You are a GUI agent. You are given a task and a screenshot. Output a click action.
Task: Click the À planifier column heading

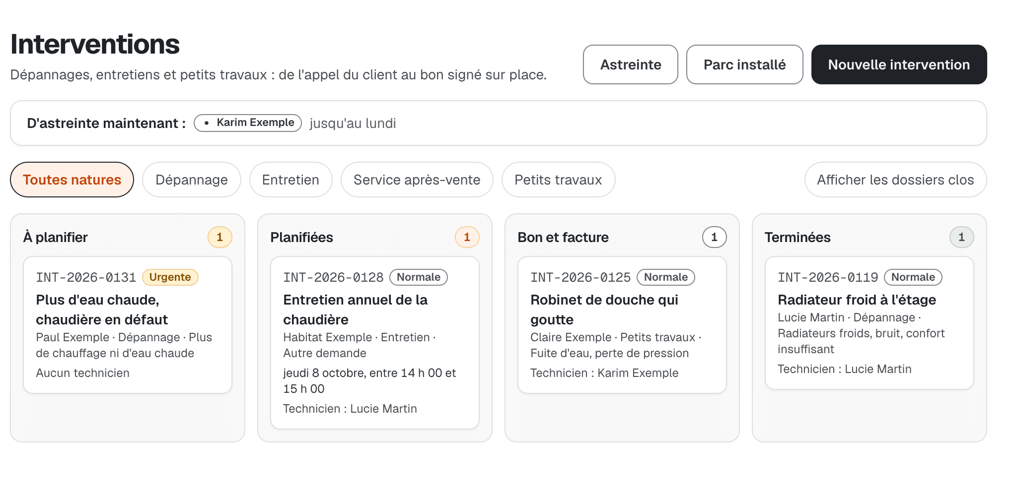point(55,237)
